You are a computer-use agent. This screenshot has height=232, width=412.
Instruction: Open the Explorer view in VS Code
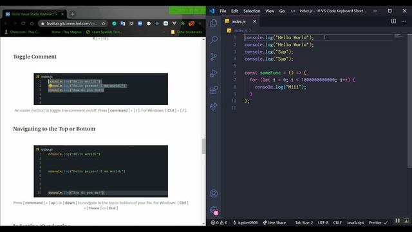[x=214, y=23]
